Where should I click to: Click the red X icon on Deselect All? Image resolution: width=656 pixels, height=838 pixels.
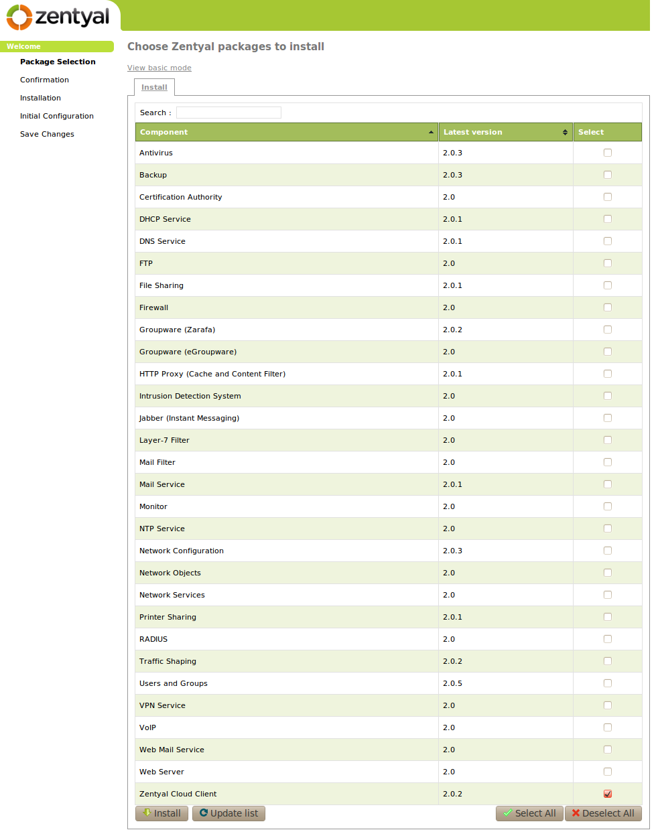(576, 813)
